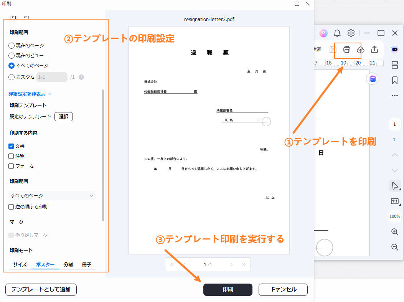
Task: Open the settings gear icon
Action: [x=351, y=33]
